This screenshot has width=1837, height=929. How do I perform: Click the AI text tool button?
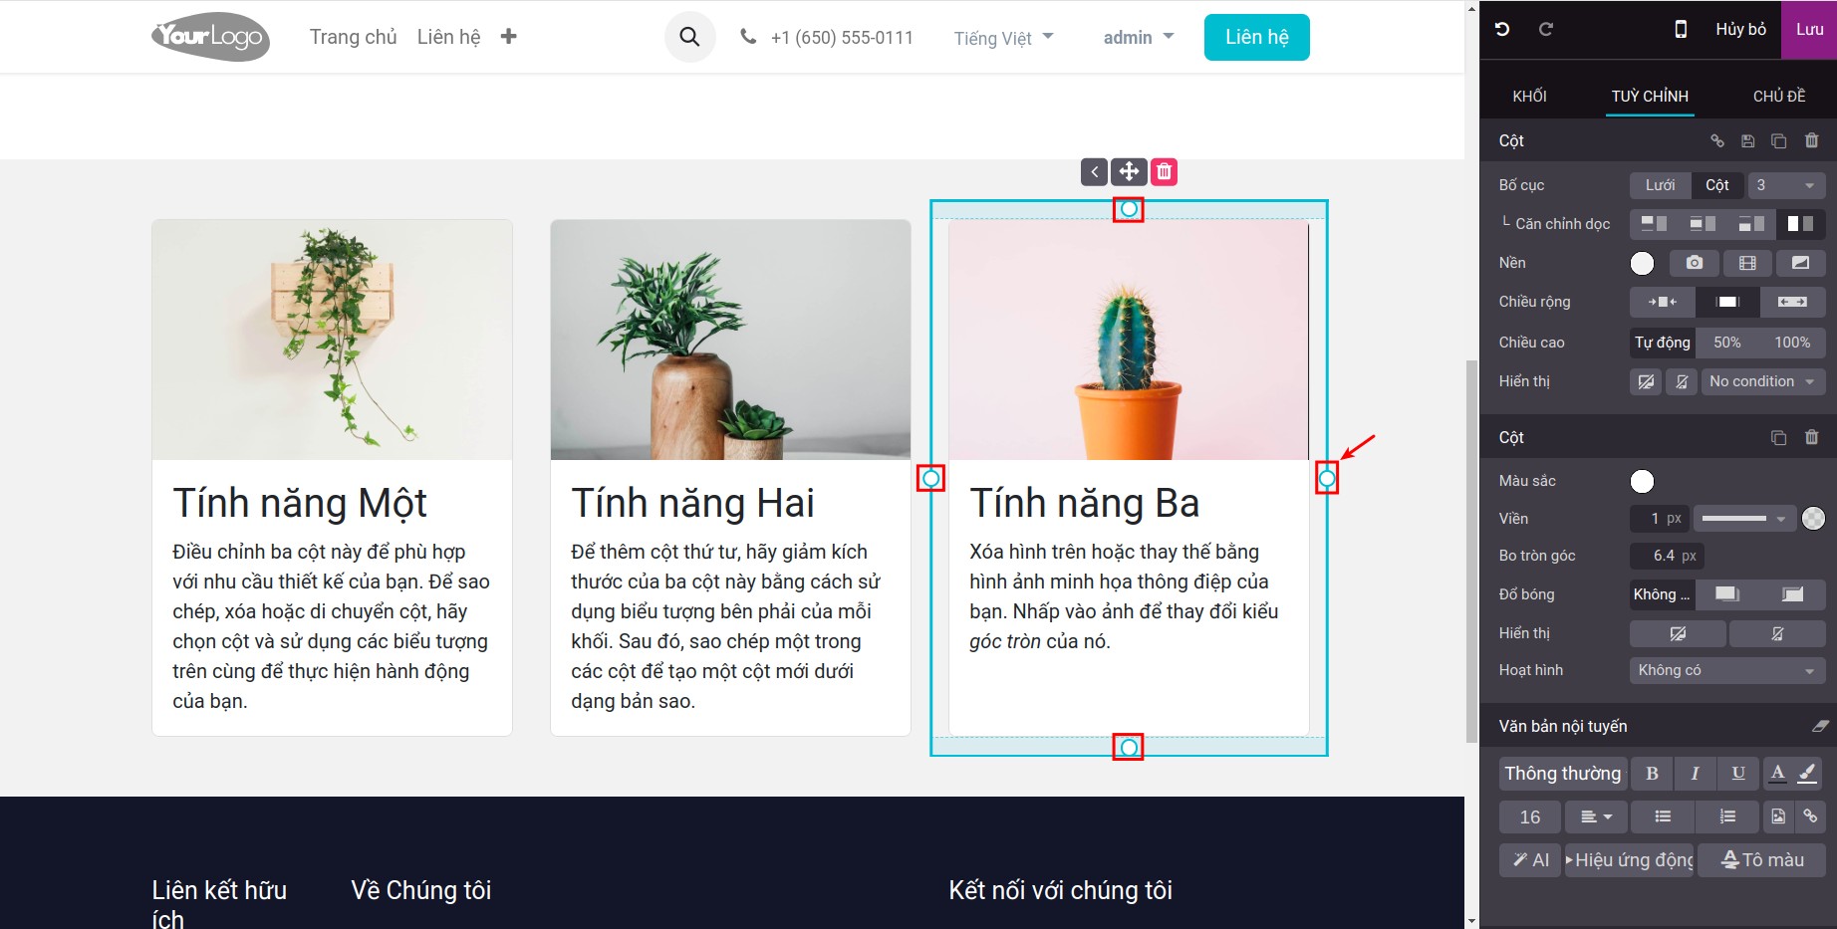tap(1530, 860)
